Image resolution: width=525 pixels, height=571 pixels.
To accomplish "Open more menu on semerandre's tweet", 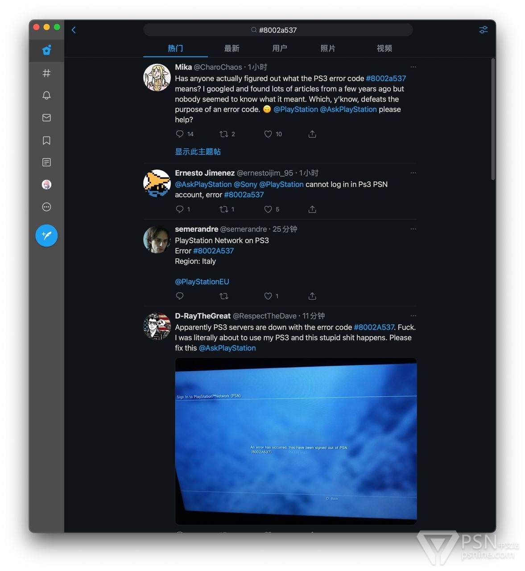I will tap(413, 229).
